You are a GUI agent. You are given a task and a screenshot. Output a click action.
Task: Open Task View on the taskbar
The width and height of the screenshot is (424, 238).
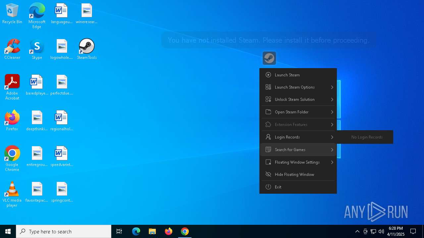[119, 231]
